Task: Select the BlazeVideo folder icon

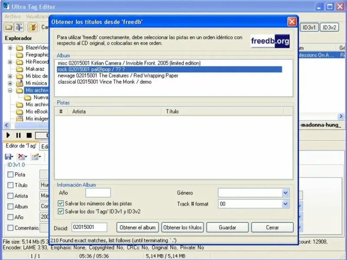Action: coord(20,48)
